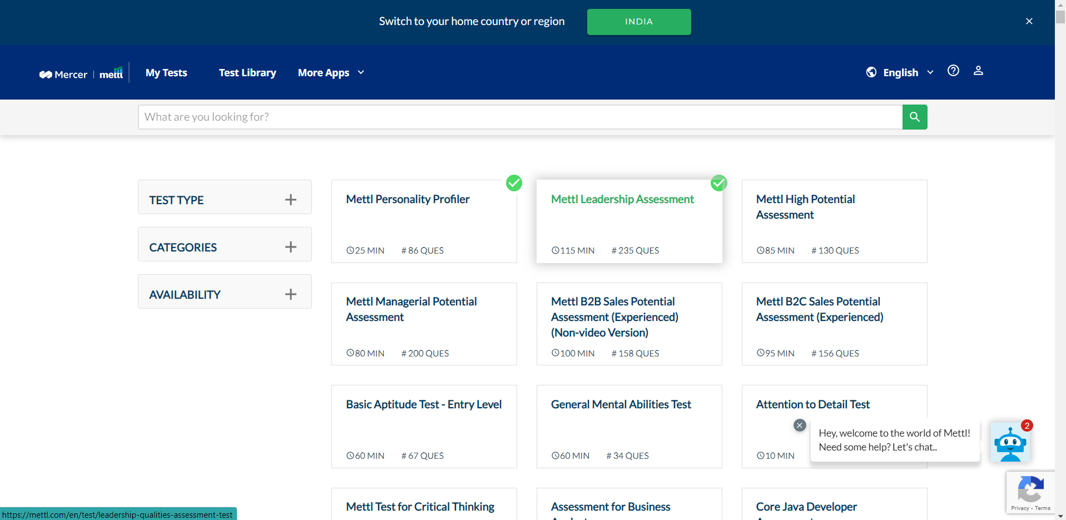Open General Mental Abilities Test
The image size is (1066, 520).
[621, 404]
